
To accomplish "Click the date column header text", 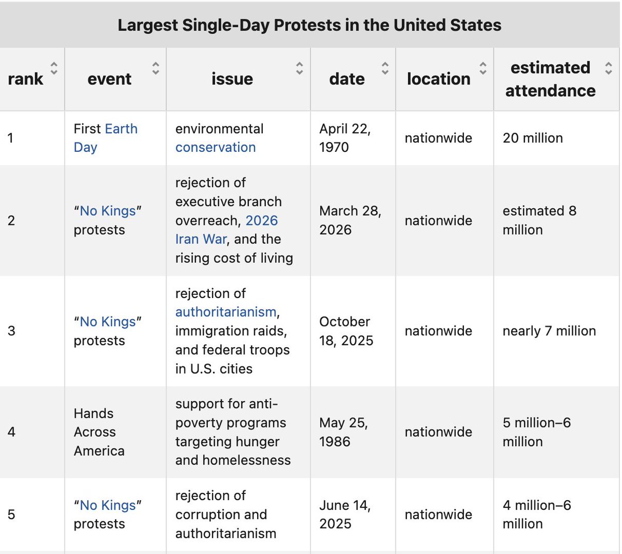I will [347, 79].
